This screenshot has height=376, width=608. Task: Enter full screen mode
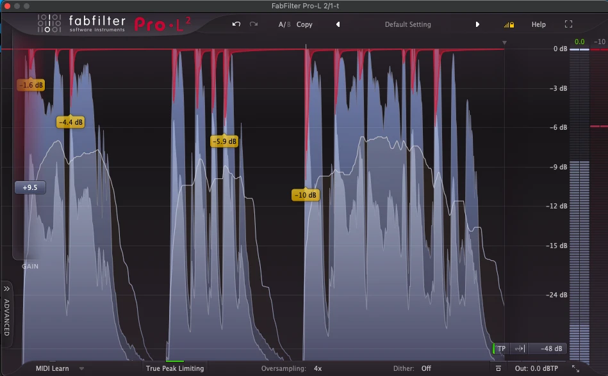point(568,24)
